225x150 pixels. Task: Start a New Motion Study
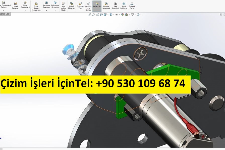tap(63, 7)
